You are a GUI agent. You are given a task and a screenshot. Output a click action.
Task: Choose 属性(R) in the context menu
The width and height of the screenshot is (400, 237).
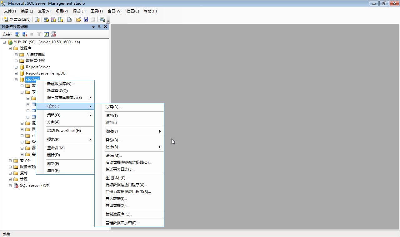tap(65, 171)
